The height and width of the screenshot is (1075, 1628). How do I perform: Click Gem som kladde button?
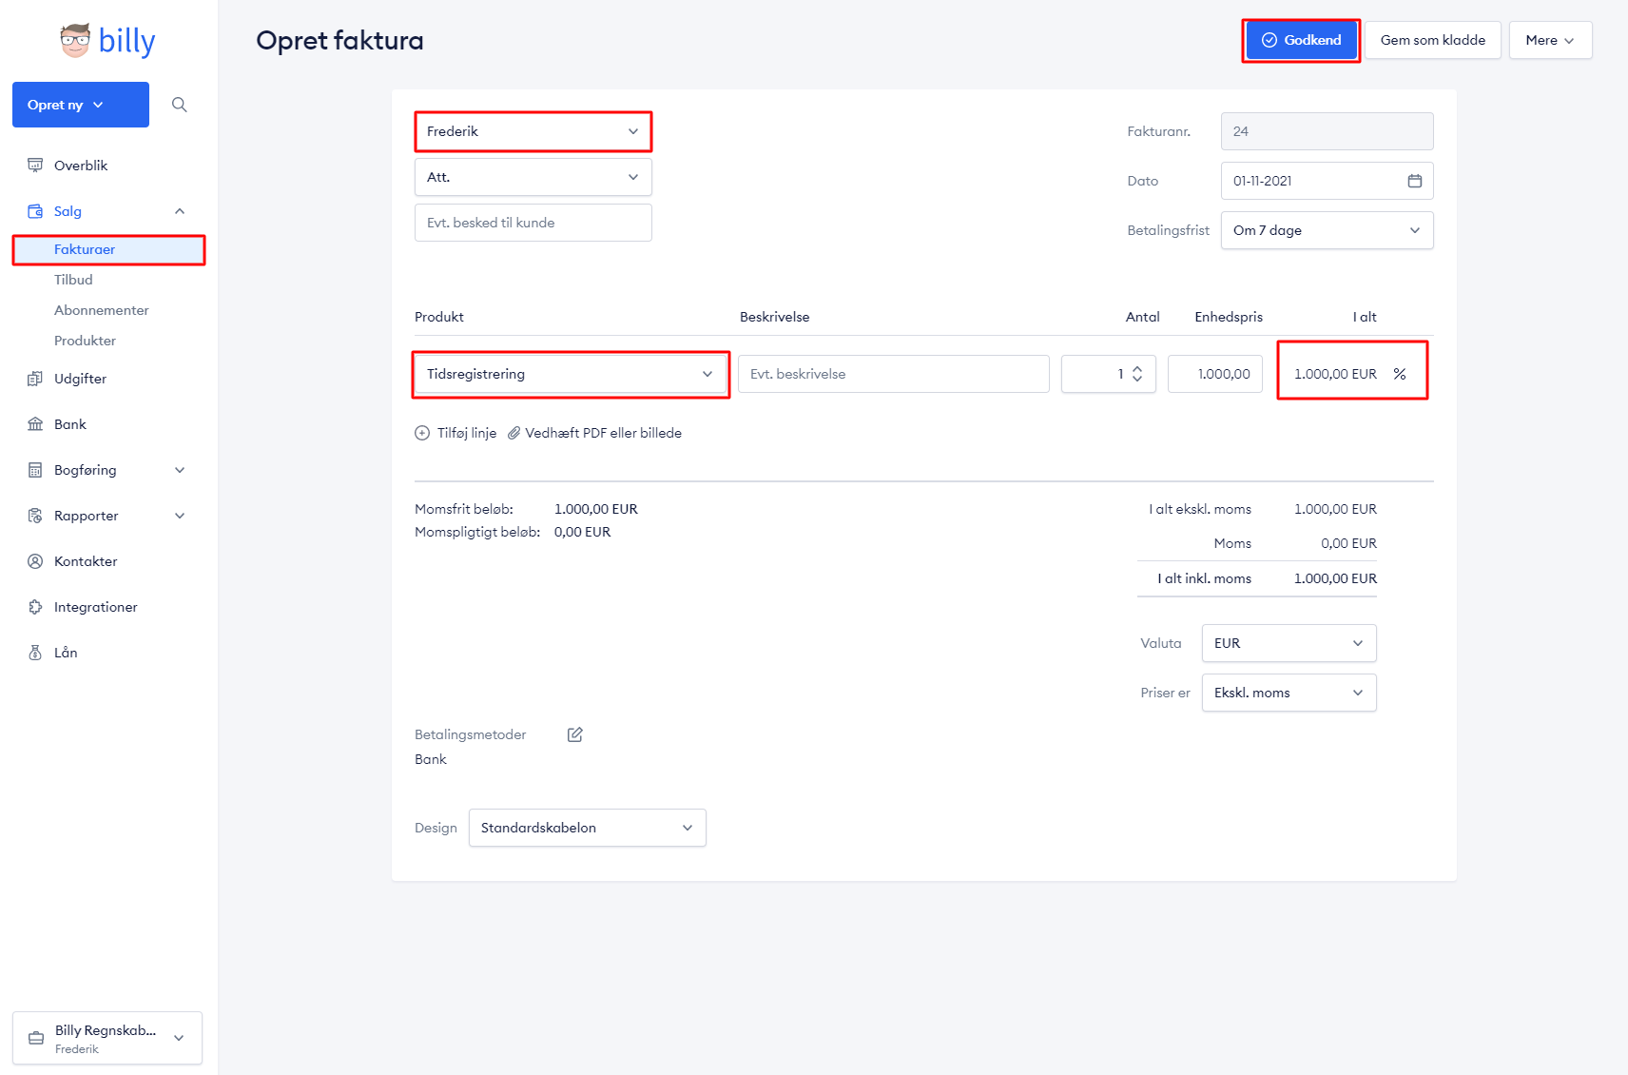click(1433, 40)
